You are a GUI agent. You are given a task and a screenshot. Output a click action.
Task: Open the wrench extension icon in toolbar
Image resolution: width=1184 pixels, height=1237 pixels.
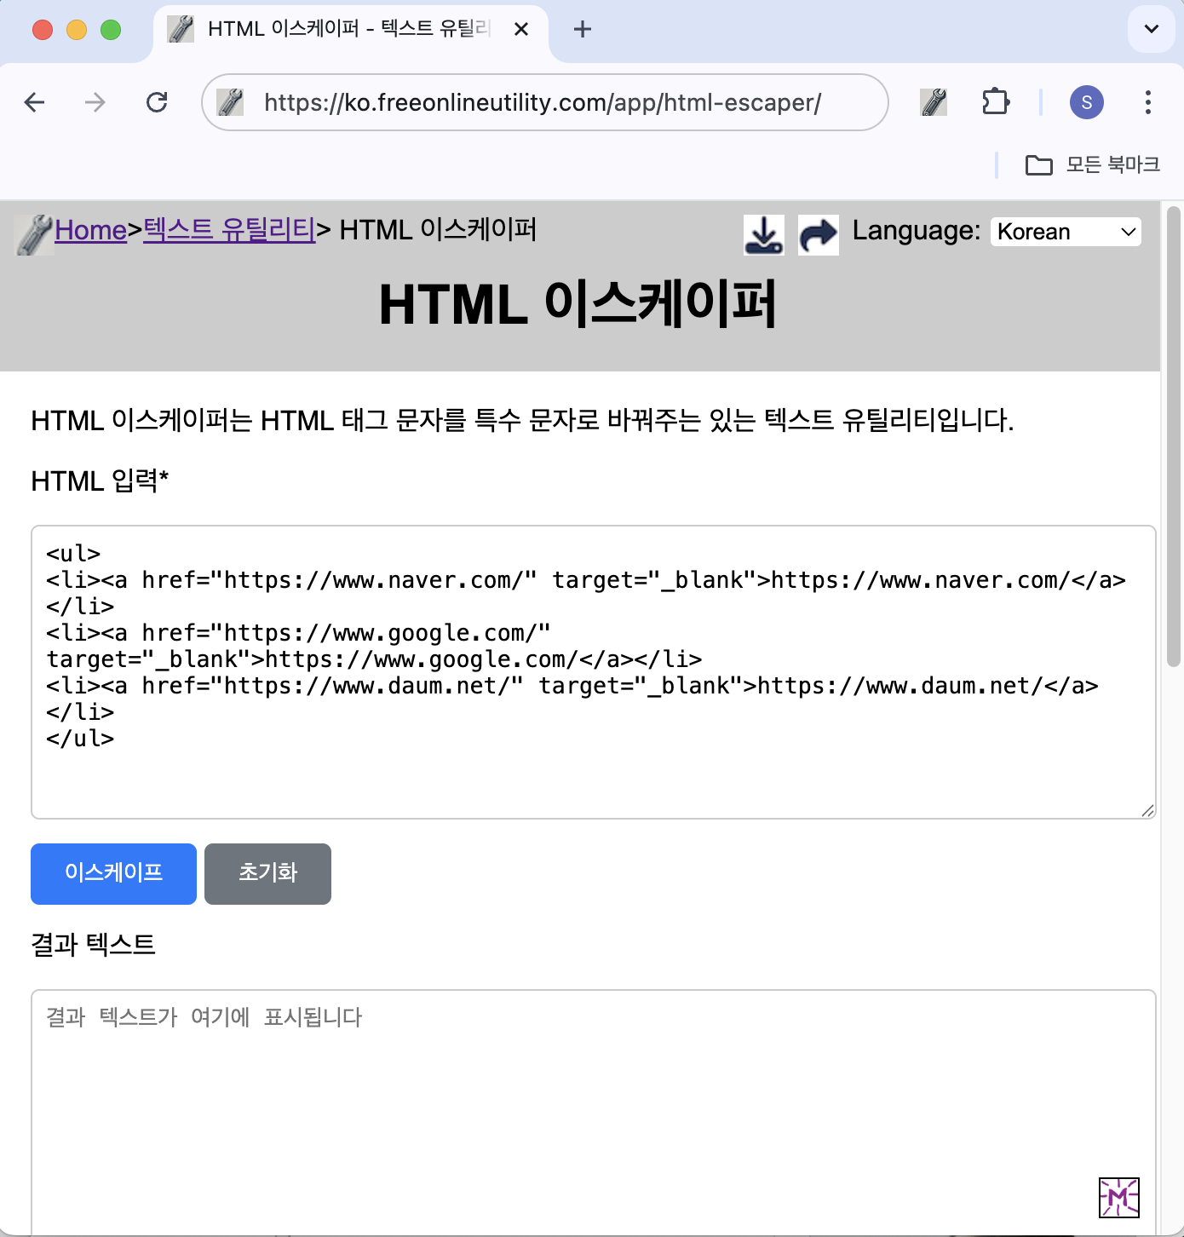pyautogui.click(x=934, y=102)
